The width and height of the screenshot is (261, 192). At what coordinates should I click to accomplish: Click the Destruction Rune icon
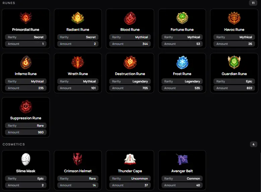click(130, 62)
